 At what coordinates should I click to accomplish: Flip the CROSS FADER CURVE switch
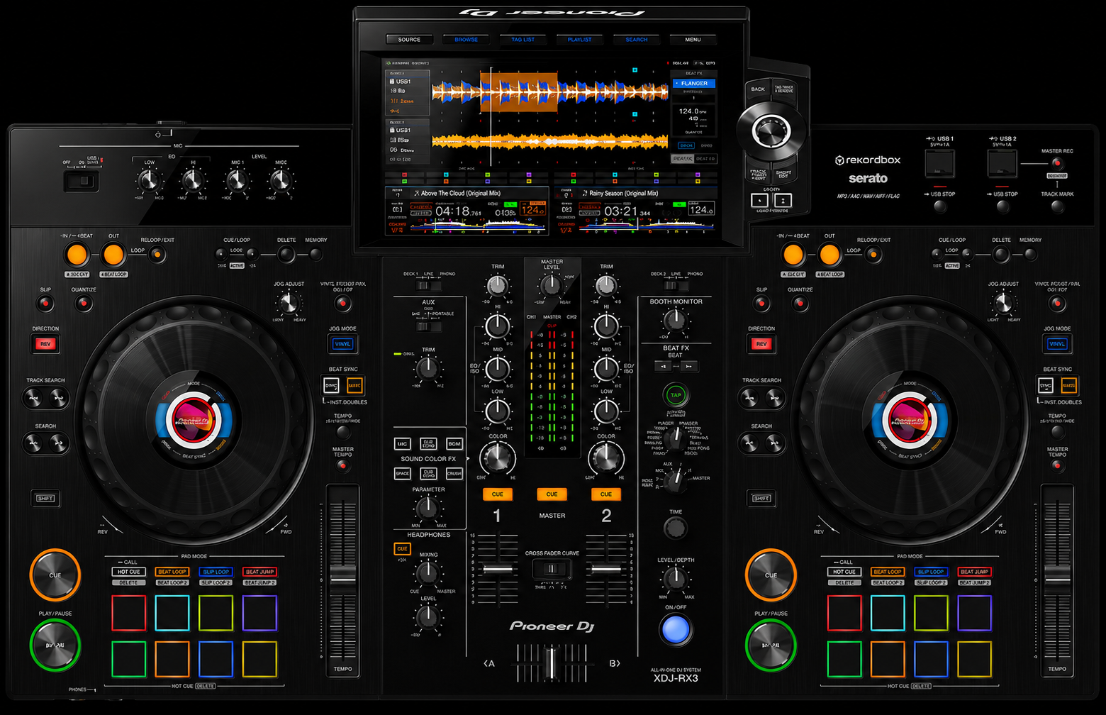coord(552,569)
